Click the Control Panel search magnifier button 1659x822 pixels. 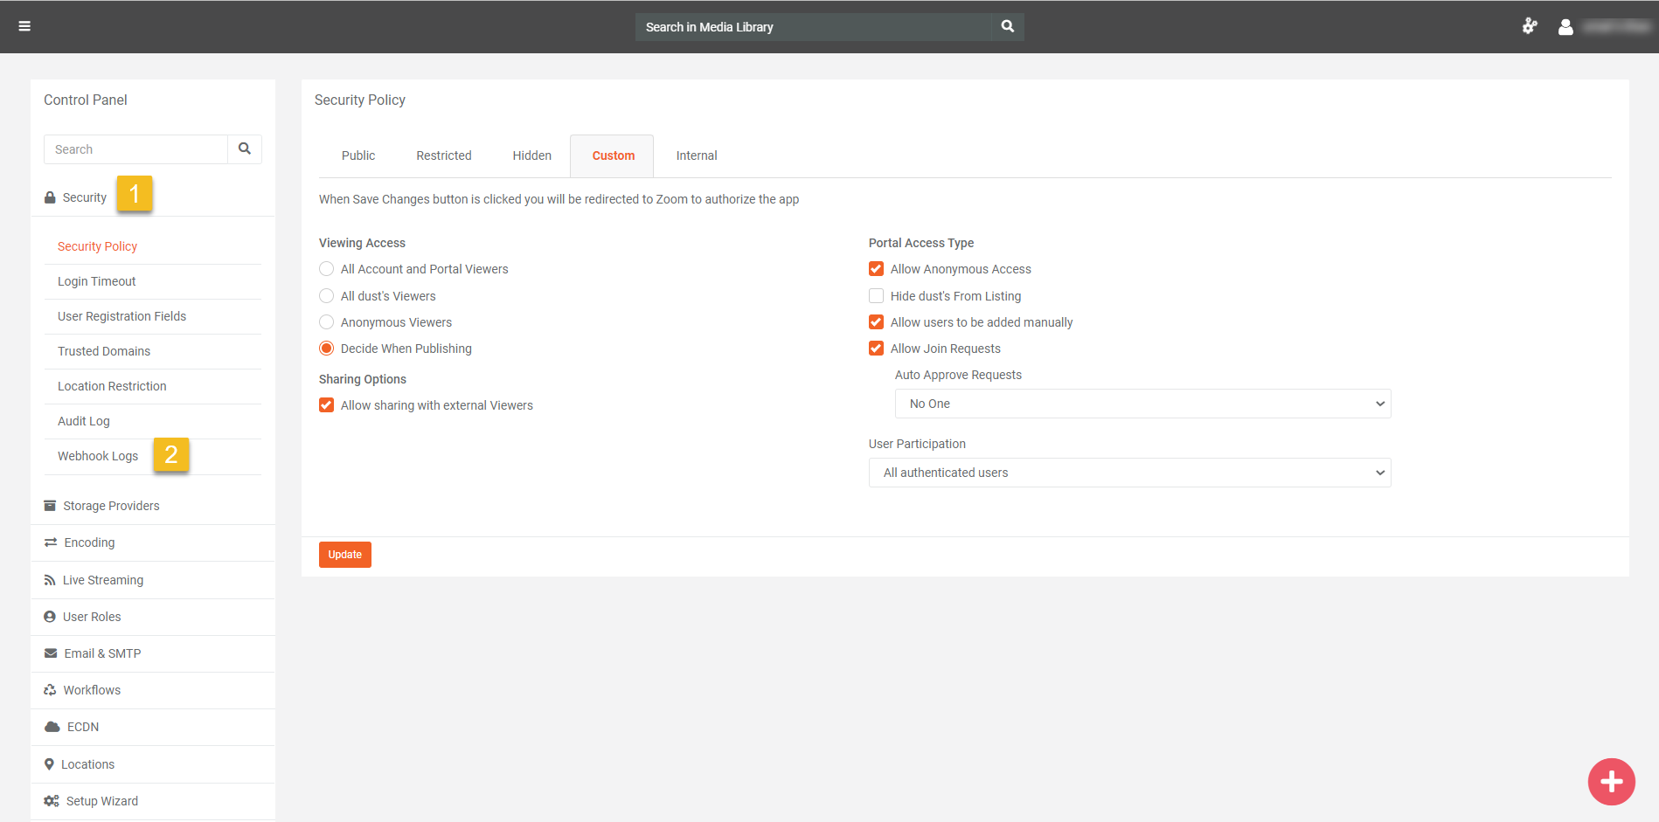[245, 149]
